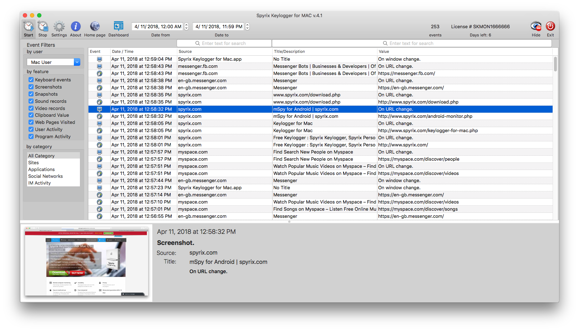Click event icon for https://en-gb.messenger.com/ 12:58:38 row
This screenshot has width=579, height=331.
(x=100, y=88)
